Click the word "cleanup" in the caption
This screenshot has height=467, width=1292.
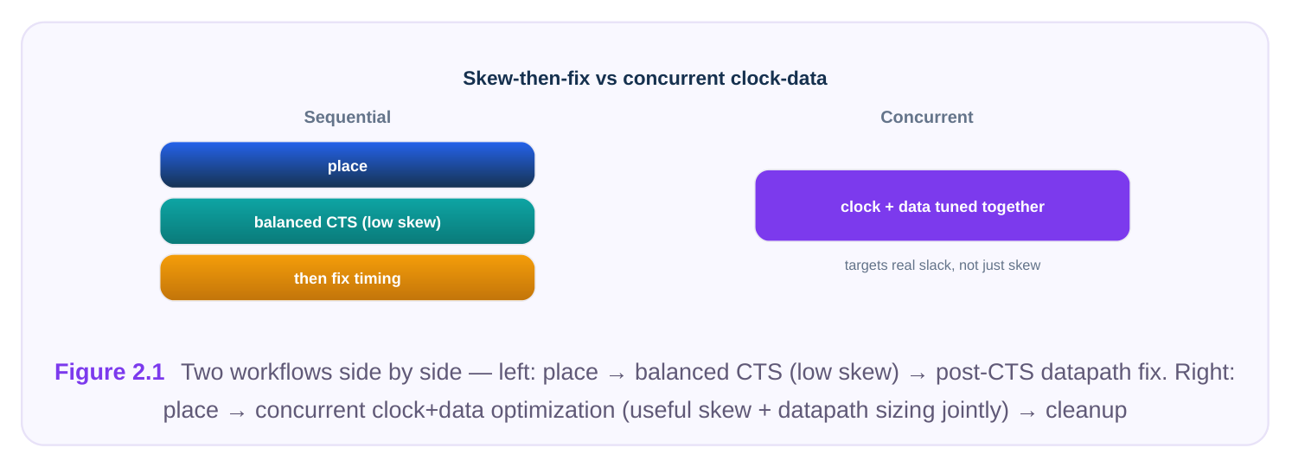tap(1086, 410)
